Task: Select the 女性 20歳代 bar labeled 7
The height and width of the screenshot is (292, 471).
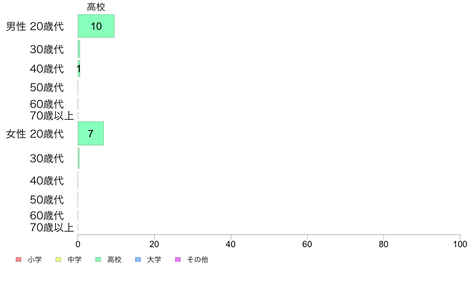Action: [x=91, y=134]
